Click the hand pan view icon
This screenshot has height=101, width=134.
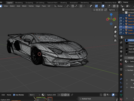[x=115, y=32]
